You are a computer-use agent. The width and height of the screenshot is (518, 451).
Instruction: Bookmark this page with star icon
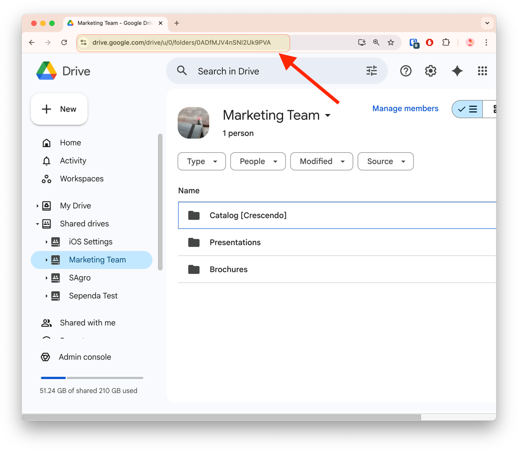[x=391, y=42]
